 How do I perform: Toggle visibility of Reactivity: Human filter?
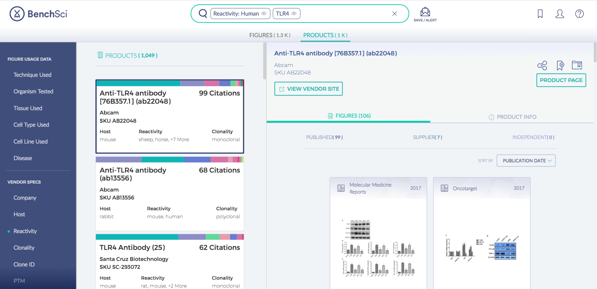point(264,13)
